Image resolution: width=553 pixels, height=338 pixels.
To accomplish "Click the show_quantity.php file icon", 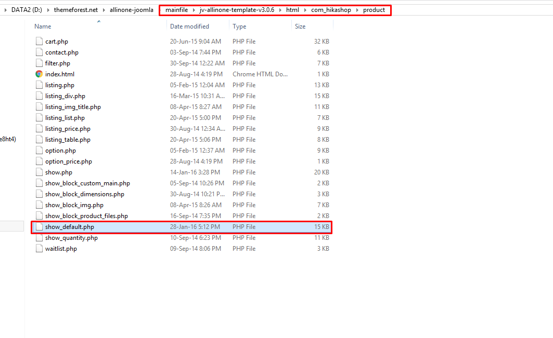I will coord(39,238).
